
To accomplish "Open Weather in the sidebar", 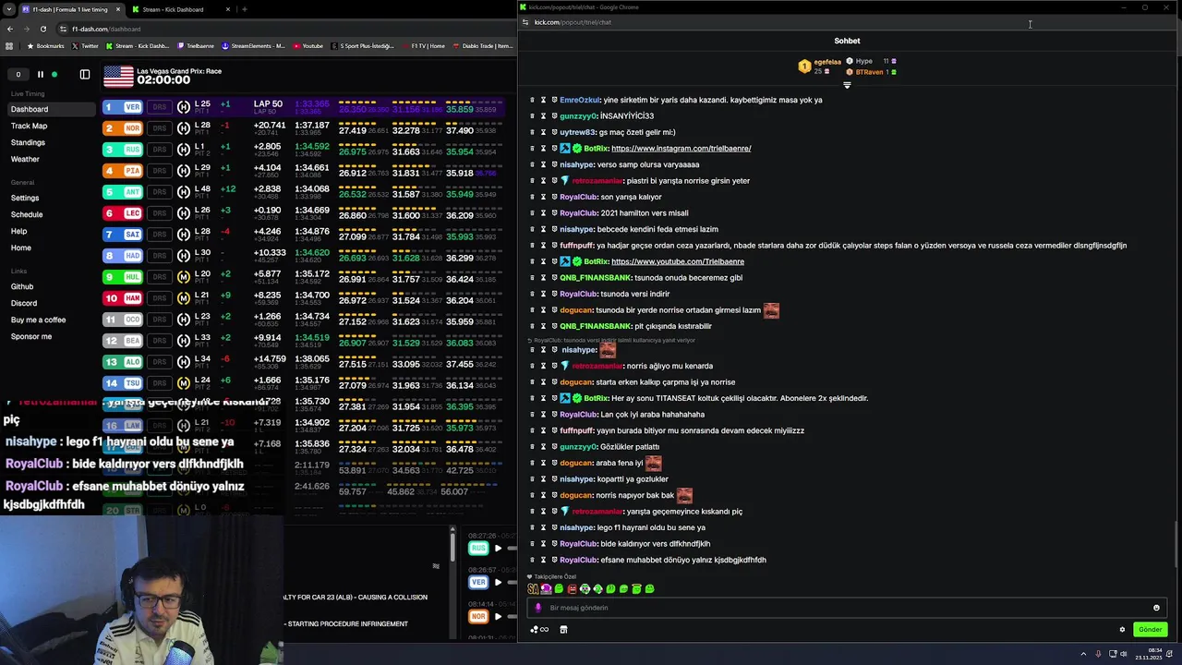I will click(x=25, y=159).
